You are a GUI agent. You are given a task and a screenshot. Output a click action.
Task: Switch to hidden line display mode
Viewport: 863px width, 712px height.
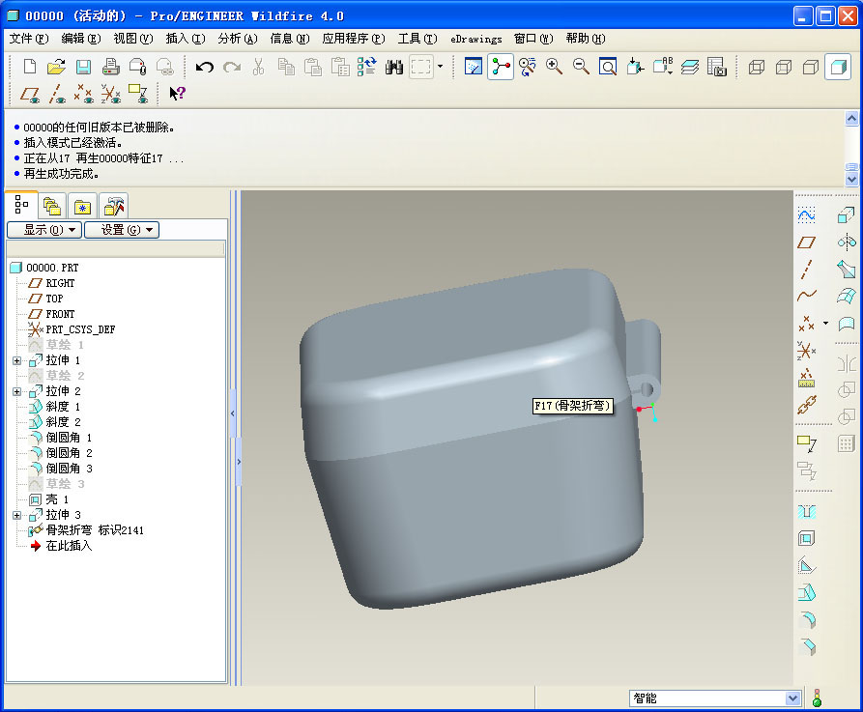pyautogui.click(x=784, y=67)
